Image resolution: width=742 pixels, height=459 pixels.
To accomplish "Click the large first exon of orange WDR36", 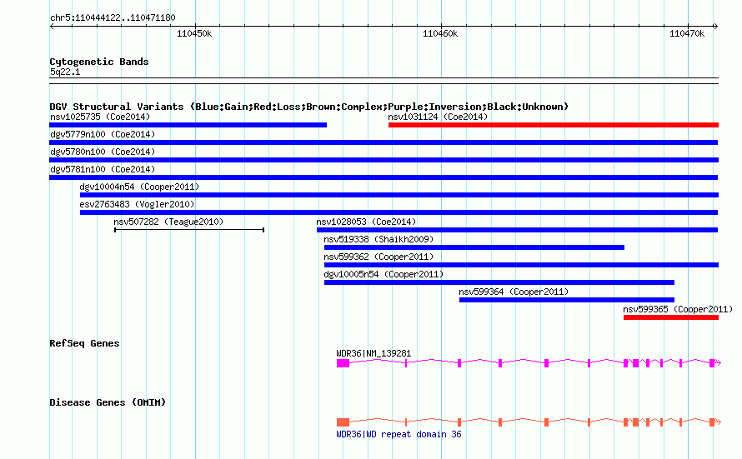I will [x=343, y=422].
